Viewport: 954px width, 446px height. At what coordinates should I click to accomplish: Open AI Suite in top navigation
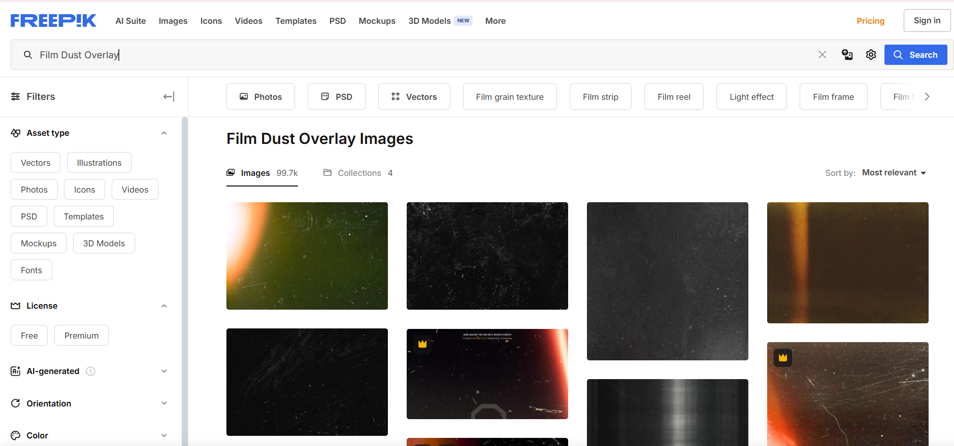point(130,21)
